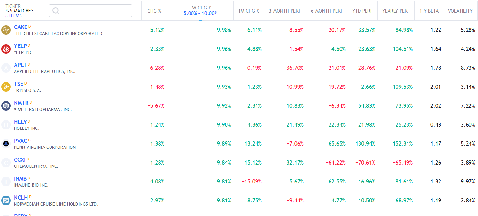Click the Norwegian Cruise Line logo icon
478x216 pixels.
click(6, 201)
